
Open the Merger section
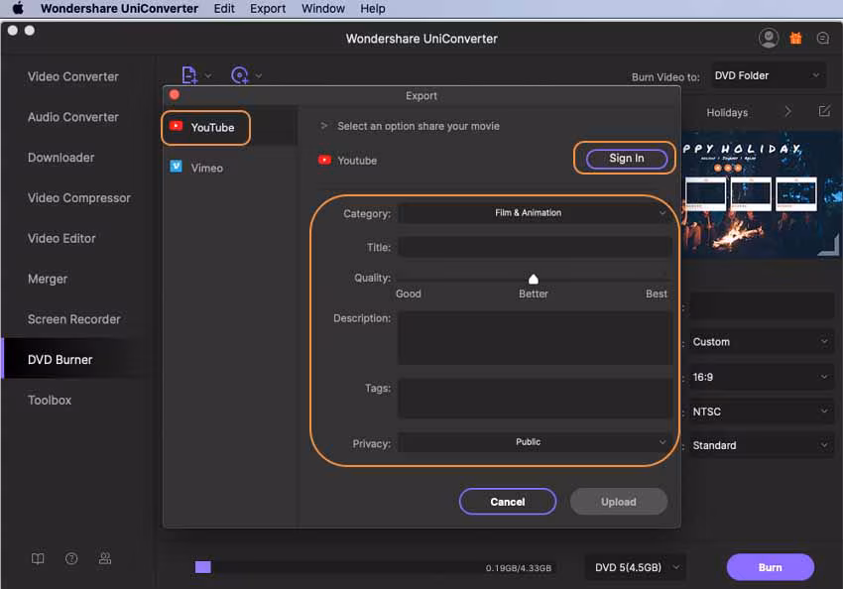point(48,279)
